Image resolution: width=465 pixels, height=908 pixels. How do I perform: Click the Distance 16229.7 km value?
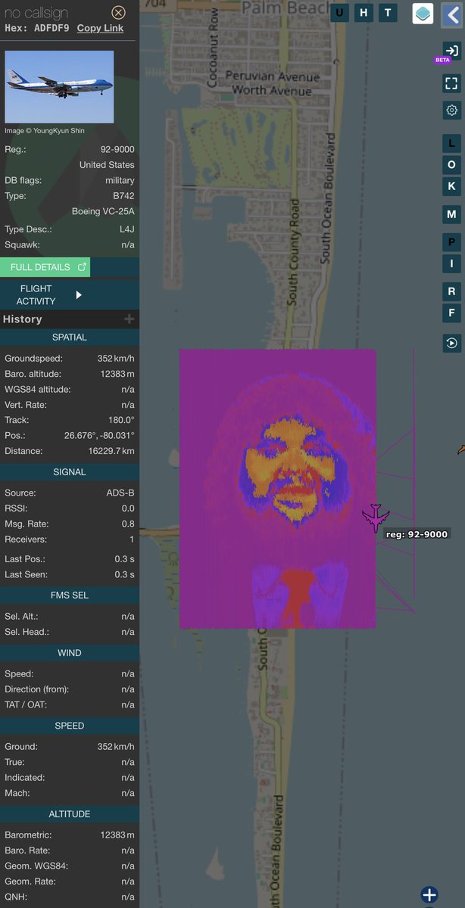[x=112, y=451]
